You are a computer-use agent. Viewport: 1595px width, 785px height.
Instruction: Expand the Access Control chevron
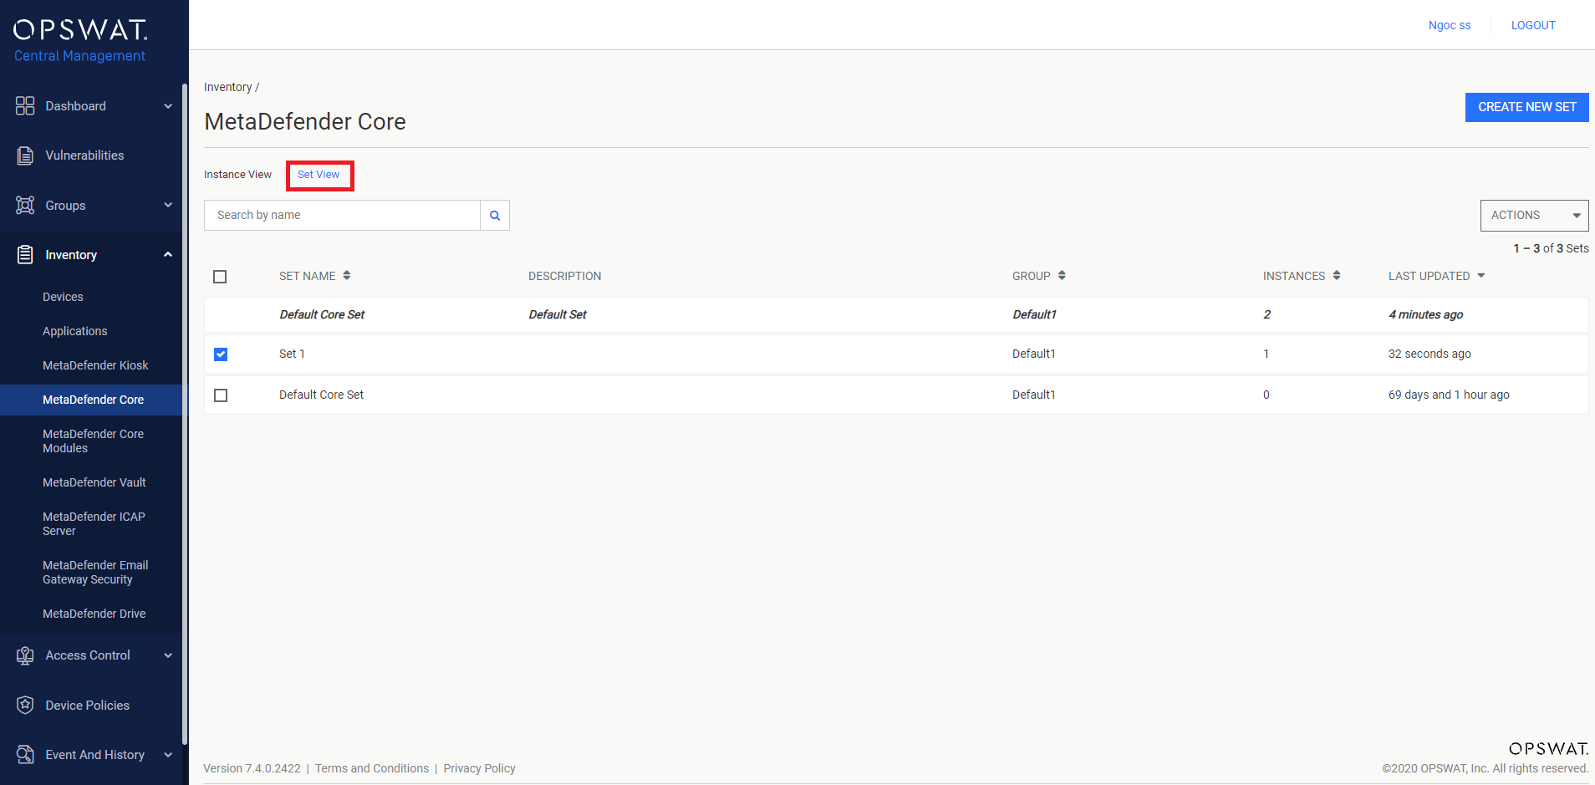168,655
